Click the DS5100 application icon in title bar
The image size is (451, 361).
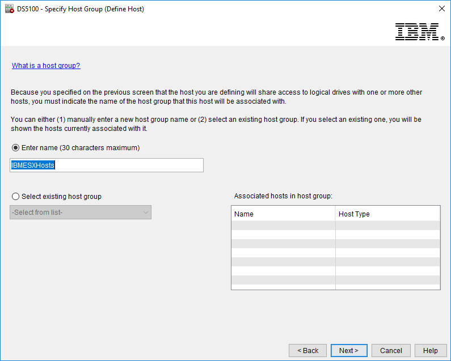click(10, 9)
